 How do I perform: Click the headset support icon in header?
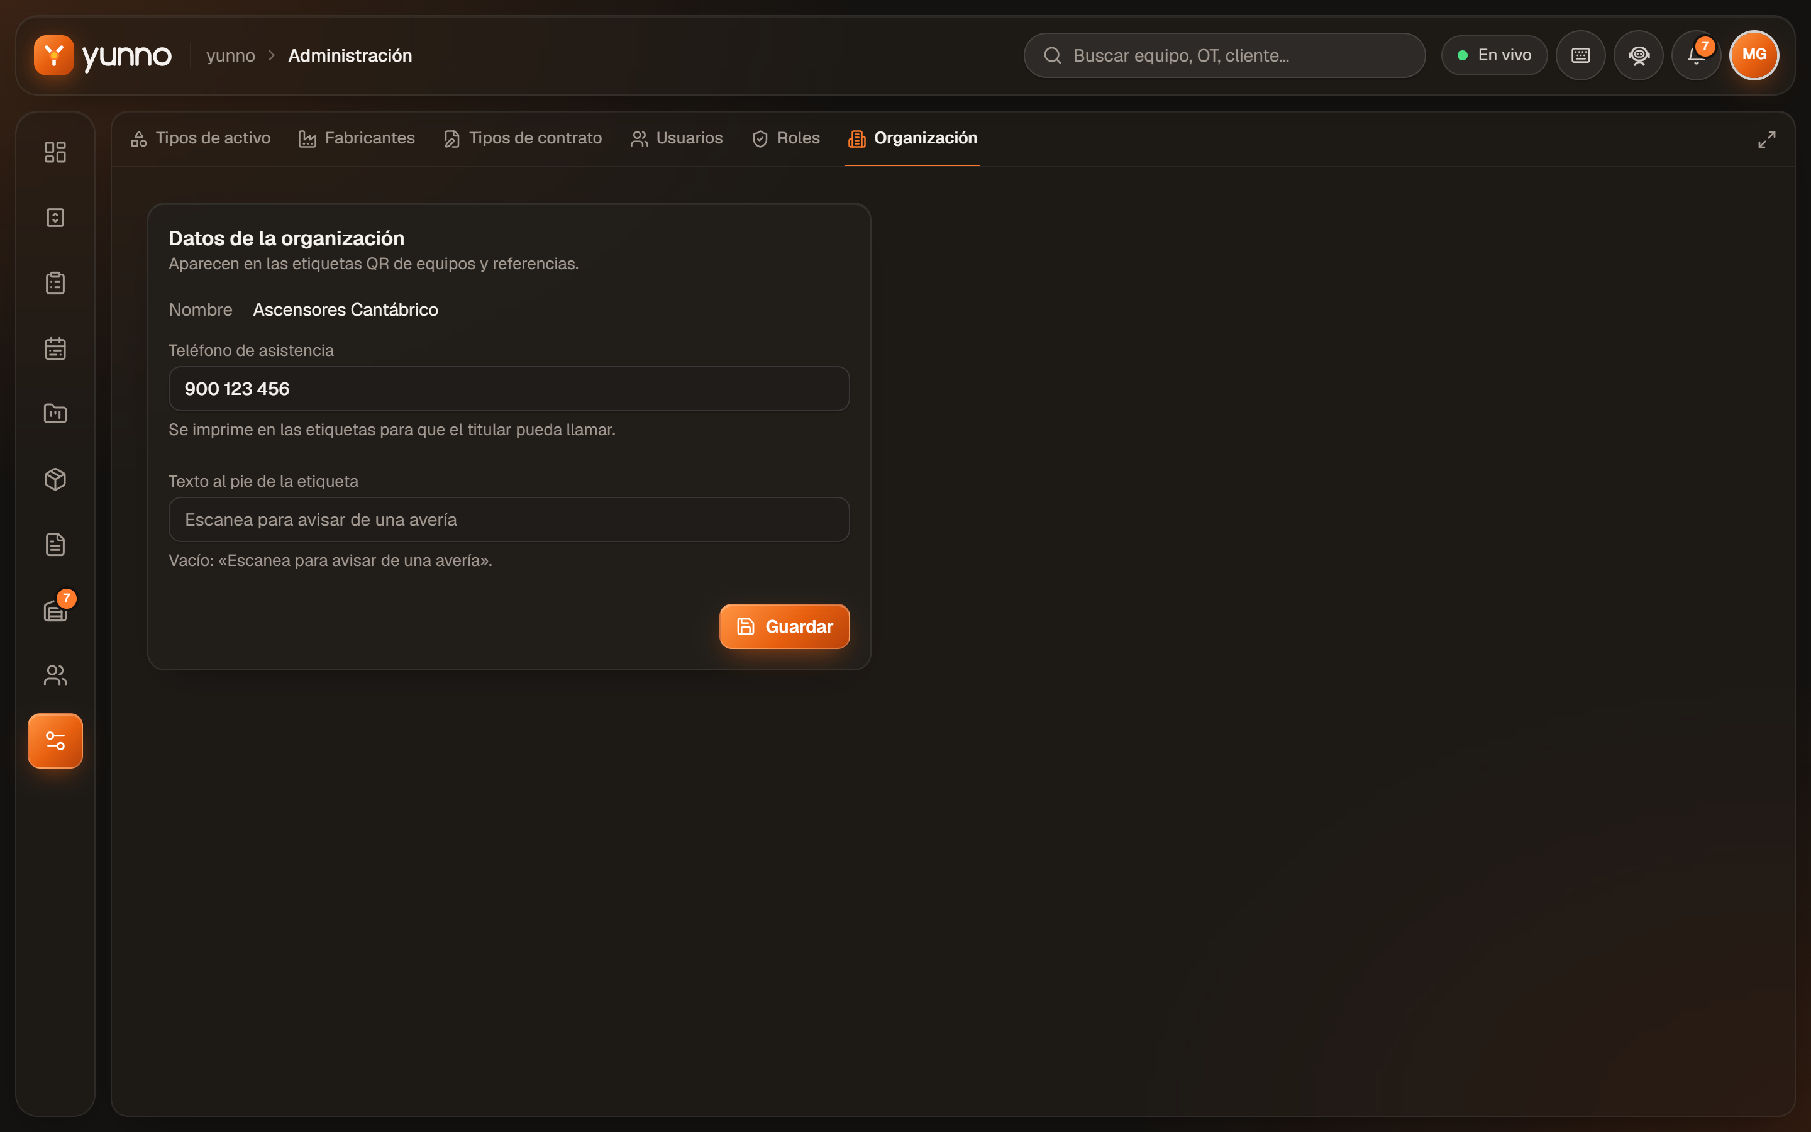(1639, 55)
